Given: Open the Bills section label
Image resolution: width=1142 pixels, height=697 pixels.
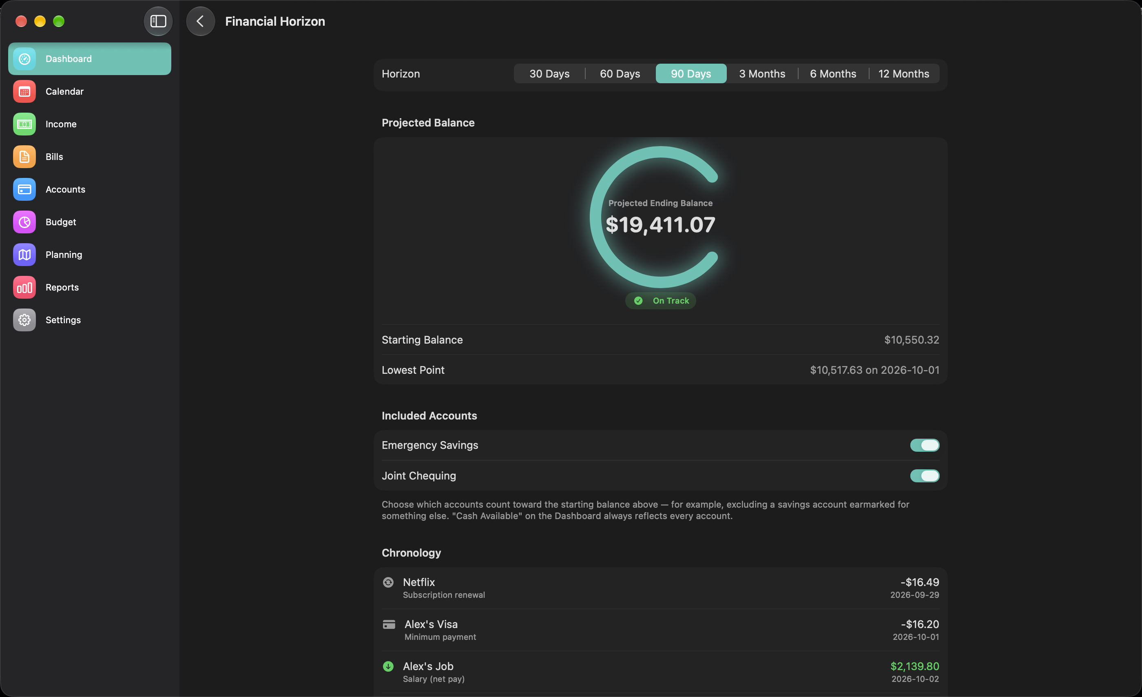Looking at the screenshot, I should (x=54, y=157).
